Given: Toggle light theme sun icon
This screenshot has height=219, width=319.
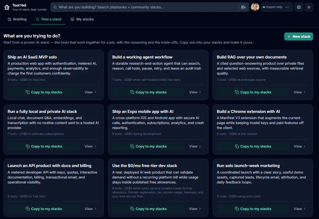Looking at the screenshot, I should [x=309, y=7].
